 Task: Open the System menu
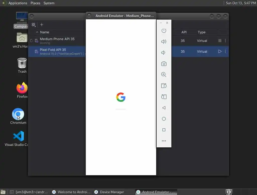[49, 3]
